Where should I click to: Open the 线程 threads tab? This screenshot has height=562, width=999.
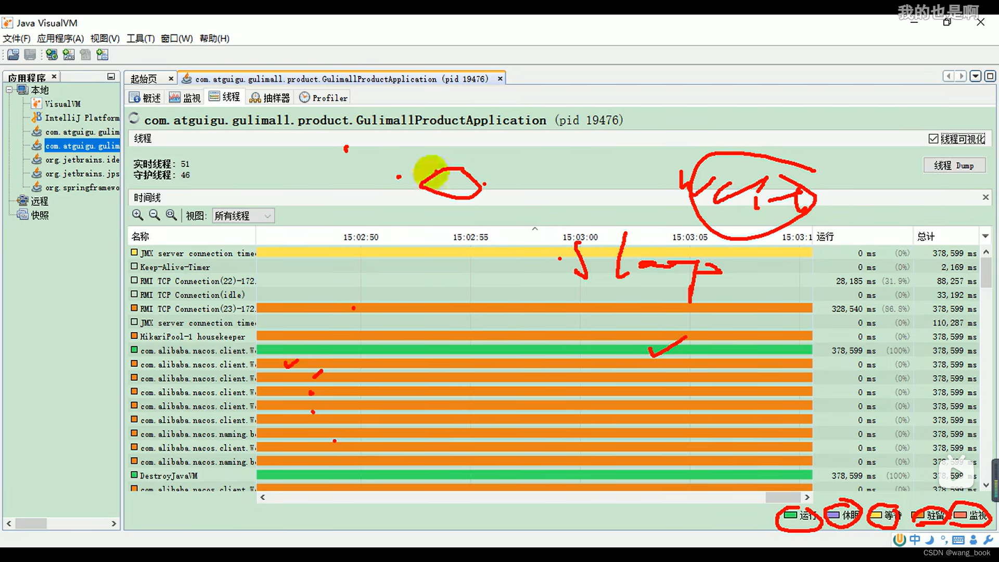coord(225,97)
